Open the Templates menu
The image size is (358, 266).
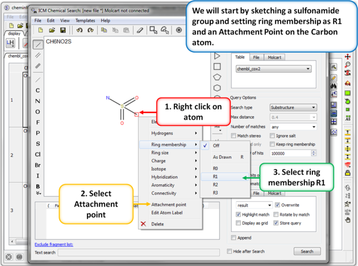85,20
